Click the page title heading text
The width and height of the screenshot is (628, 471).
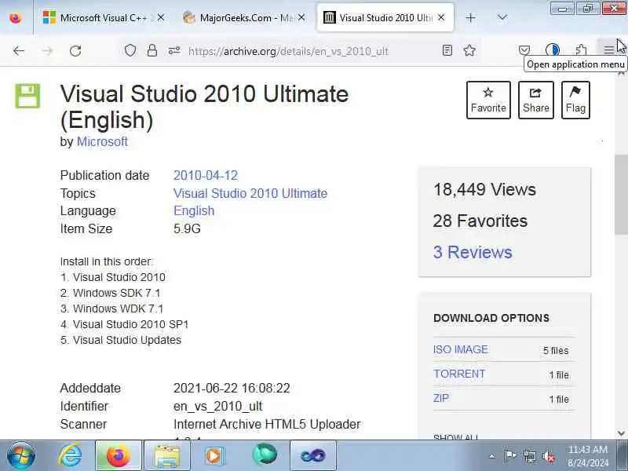pyautogui.click(x=204, y=107)
